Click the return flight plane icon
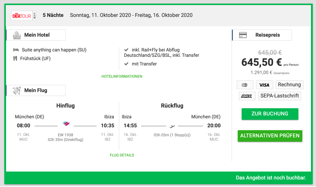This screenshot has height=187, width=316. (172, 126)
